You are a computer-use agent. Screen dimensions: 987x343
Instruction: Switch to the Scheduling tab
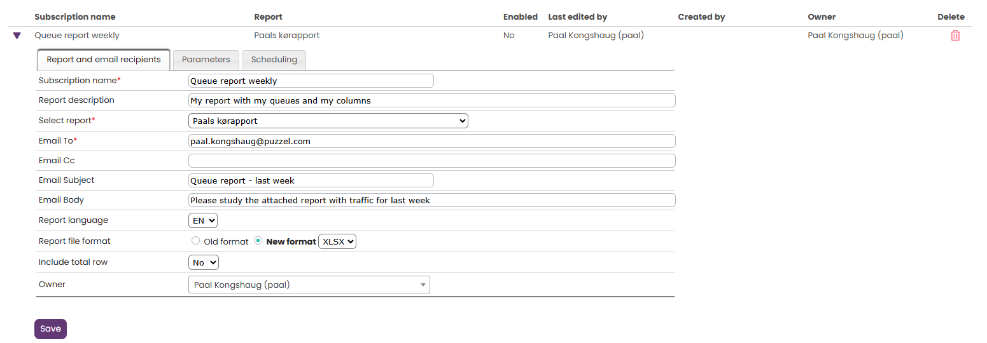point(274,60)
